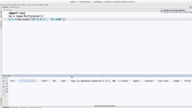The width and height of the screenshot is (192, 108).
Task: Open Run panel help via the question mark
Action: pyautogui.click(x=4, y=95)
